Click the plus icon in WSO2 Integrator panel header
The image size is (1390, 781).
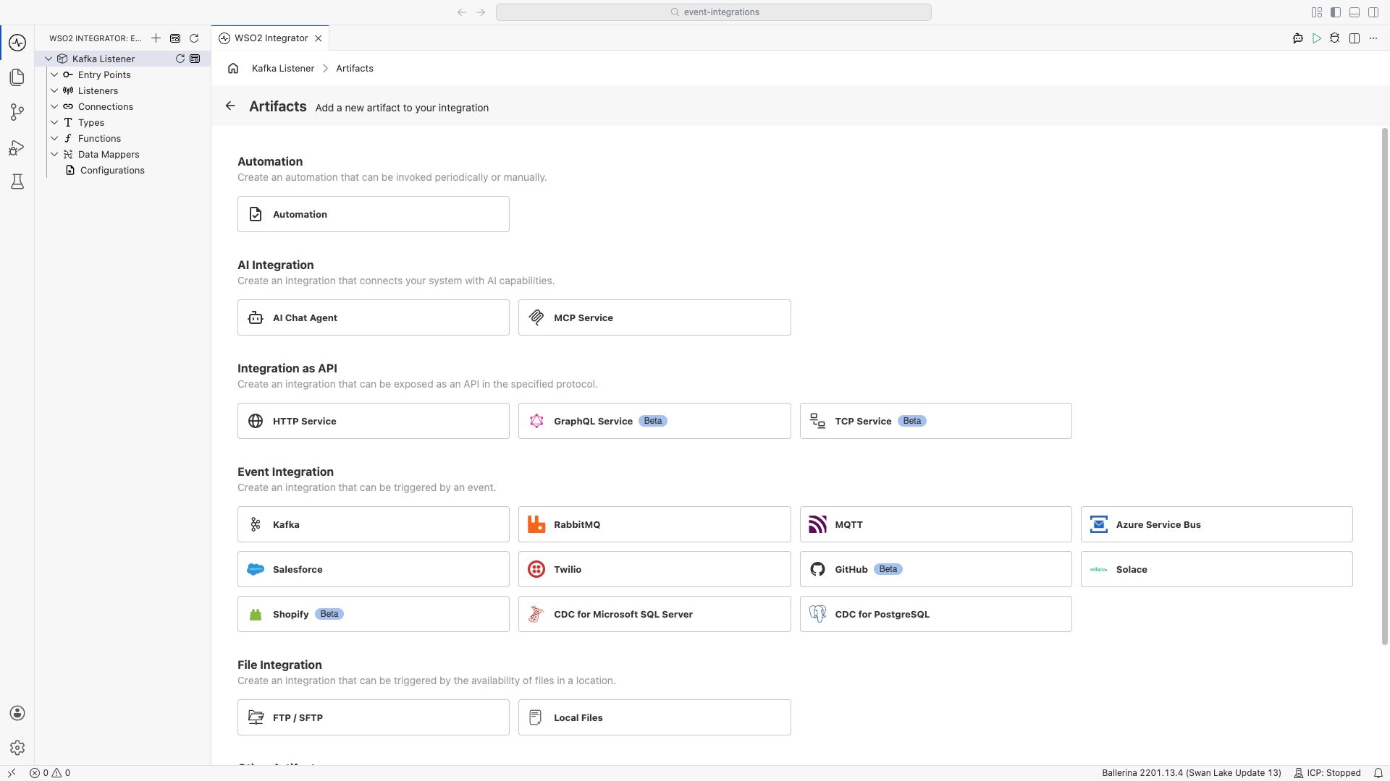156,38
